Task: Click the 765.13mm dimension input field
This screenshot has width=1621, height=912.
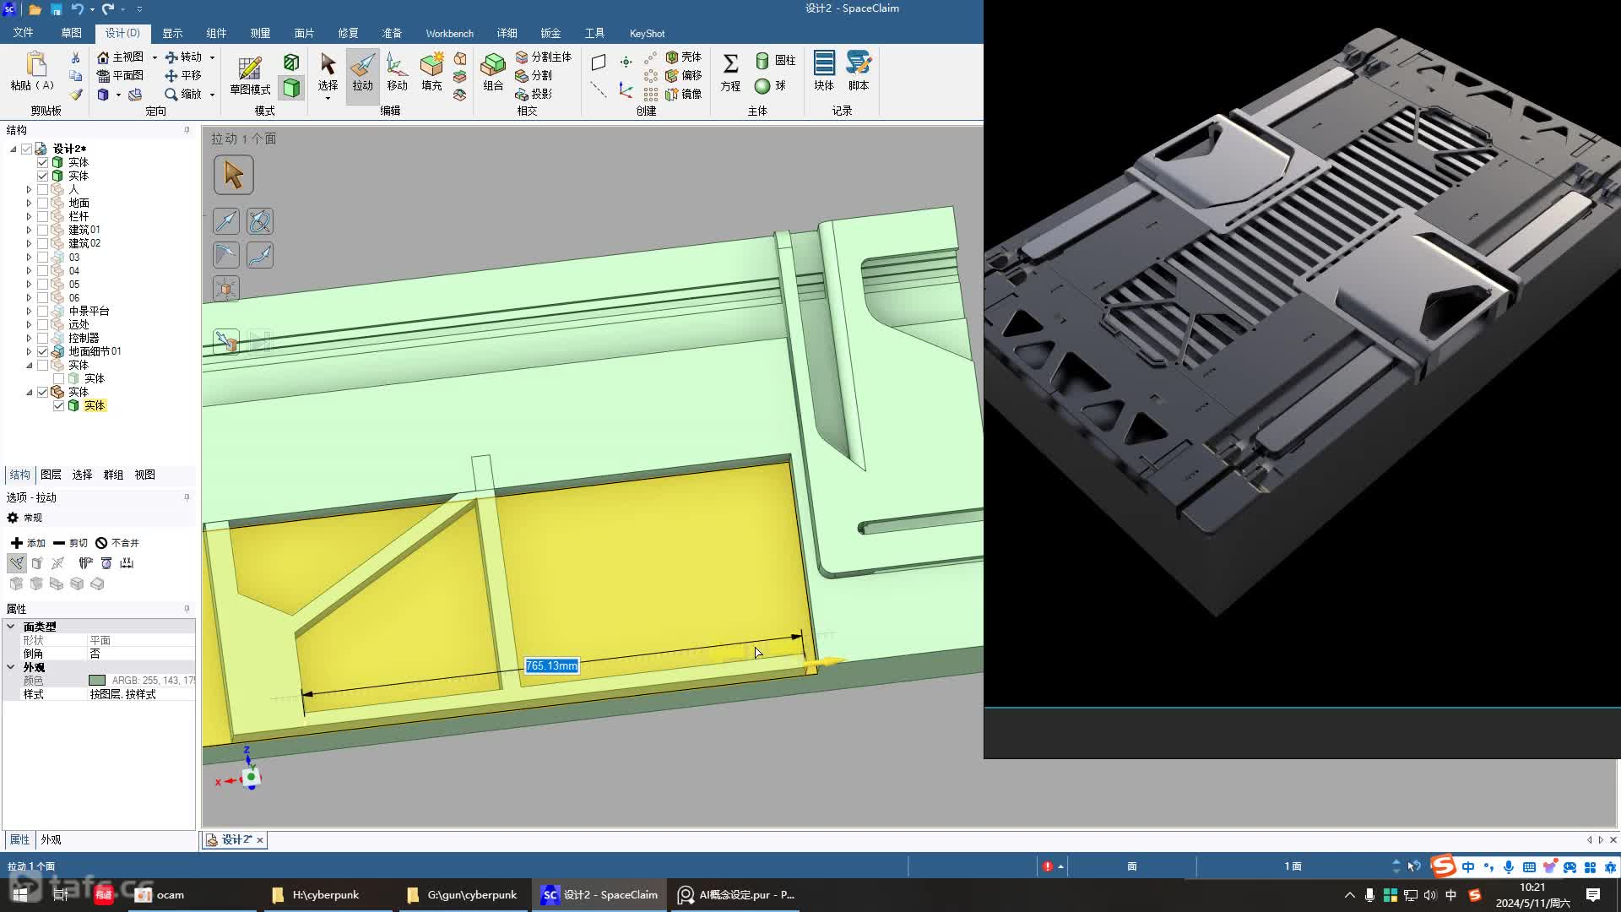Action: pyautogui.click(x=551, y=666)
